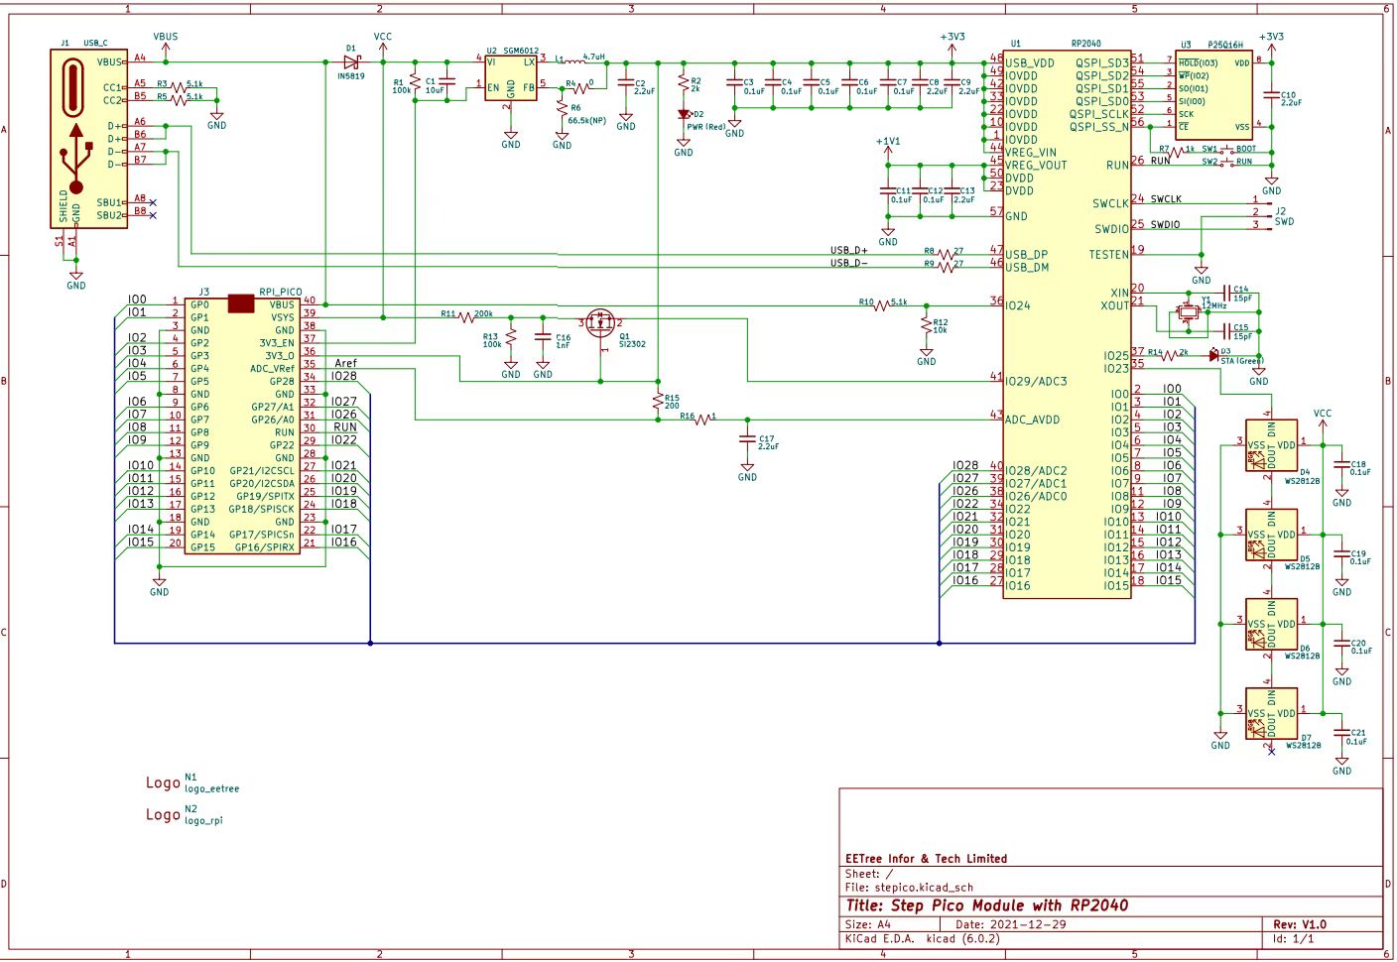Click the 'USB_D-' net label
Image resolution: width=1397 pixels, height=962 pixels.
849,263
